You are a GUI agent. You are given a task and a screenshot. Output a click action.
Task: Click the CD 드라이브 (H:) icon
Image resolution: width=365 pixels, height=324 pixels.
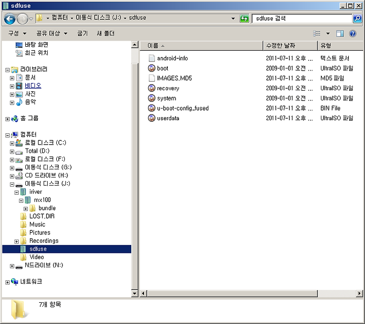click(x=19, y=175)
